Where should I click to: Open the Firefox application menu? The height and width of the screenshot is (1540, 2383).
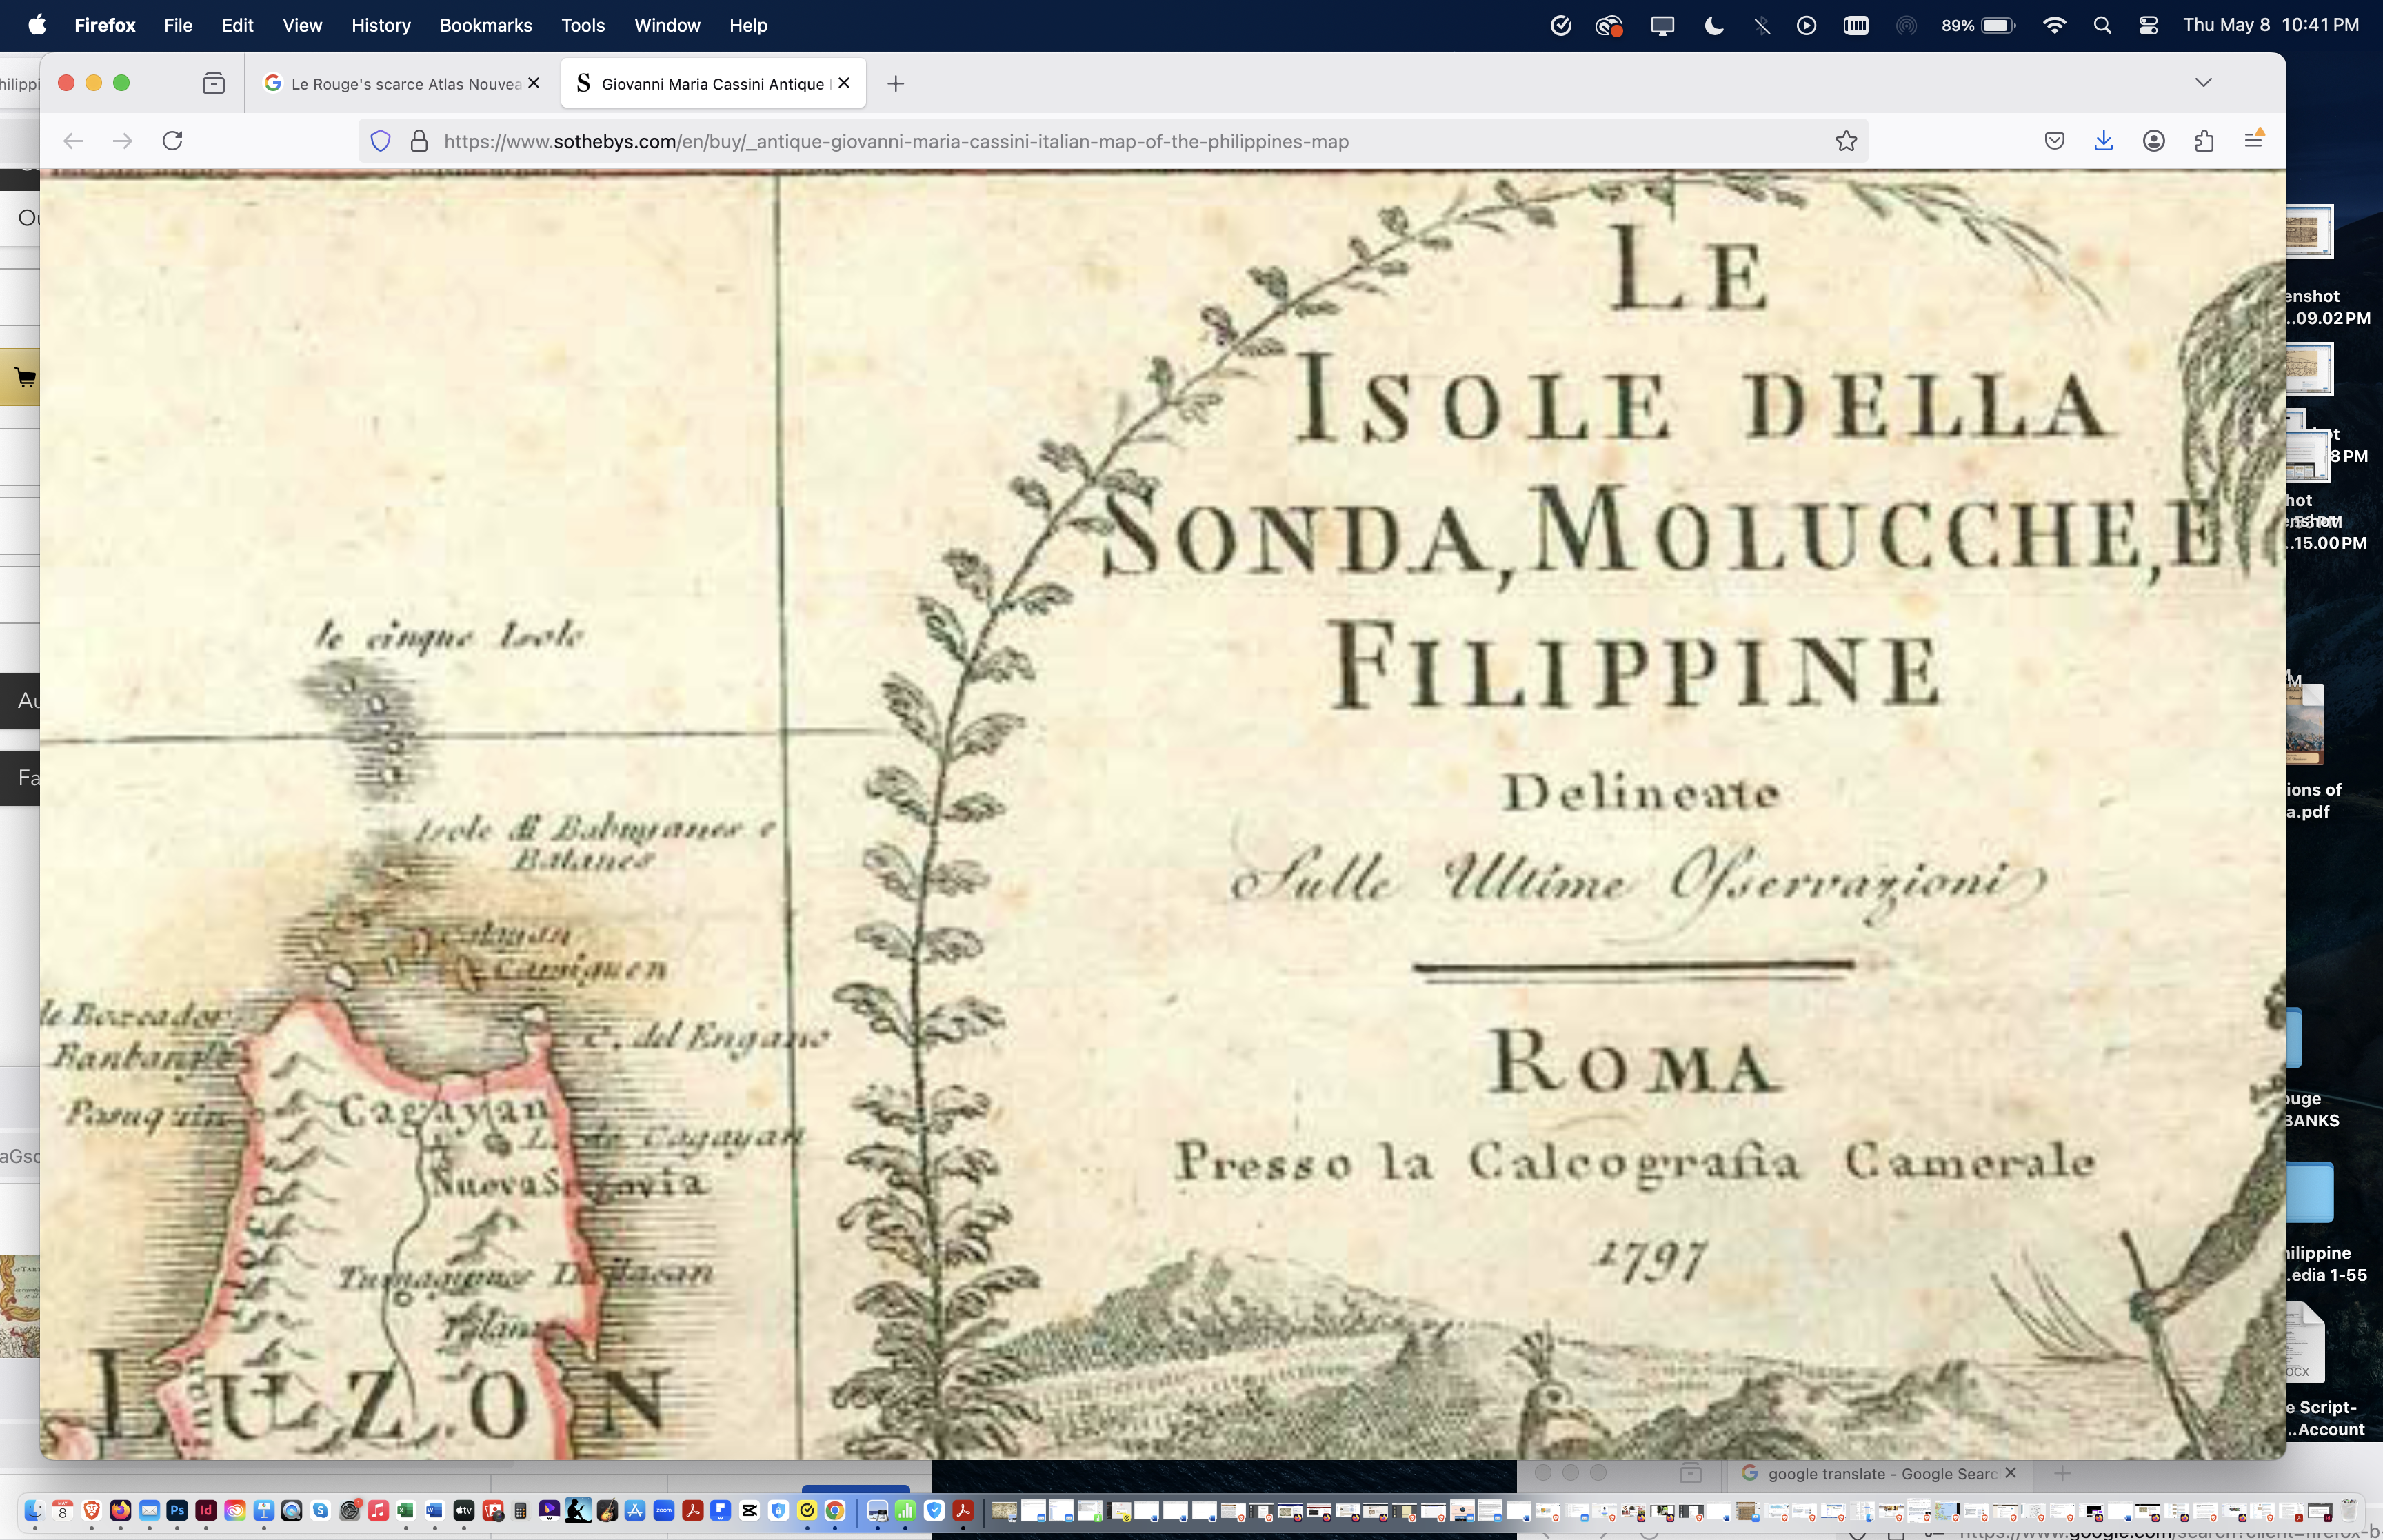tap(105, 25)
